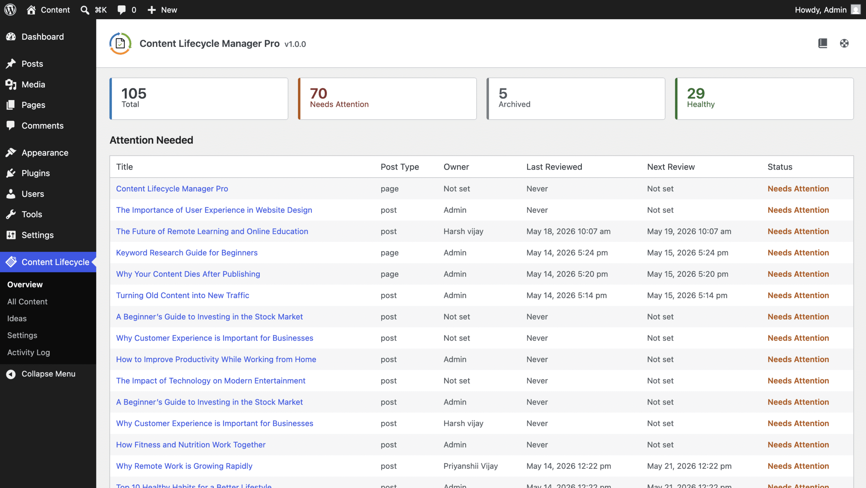Viewport: 866px width, 488px height.
Task: Open The Future of Remote Learning post
Action: (x=212, y=231)
